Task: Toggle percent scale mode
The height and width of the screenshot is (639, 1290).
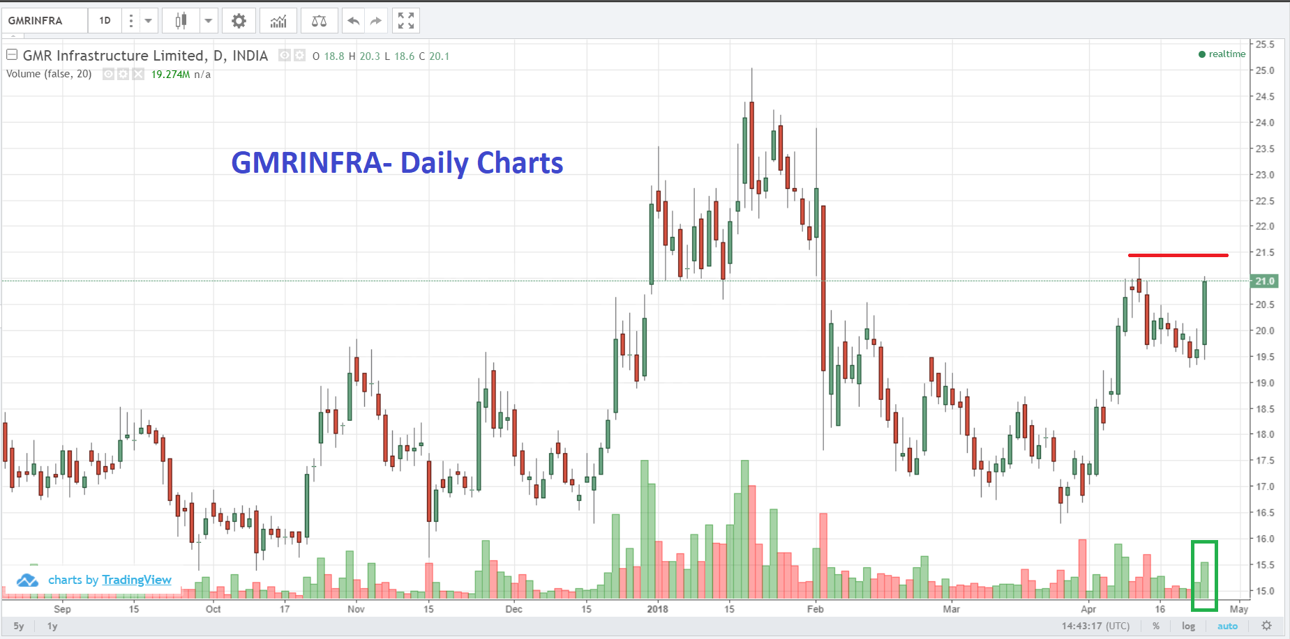Action: click(1156, 626)
